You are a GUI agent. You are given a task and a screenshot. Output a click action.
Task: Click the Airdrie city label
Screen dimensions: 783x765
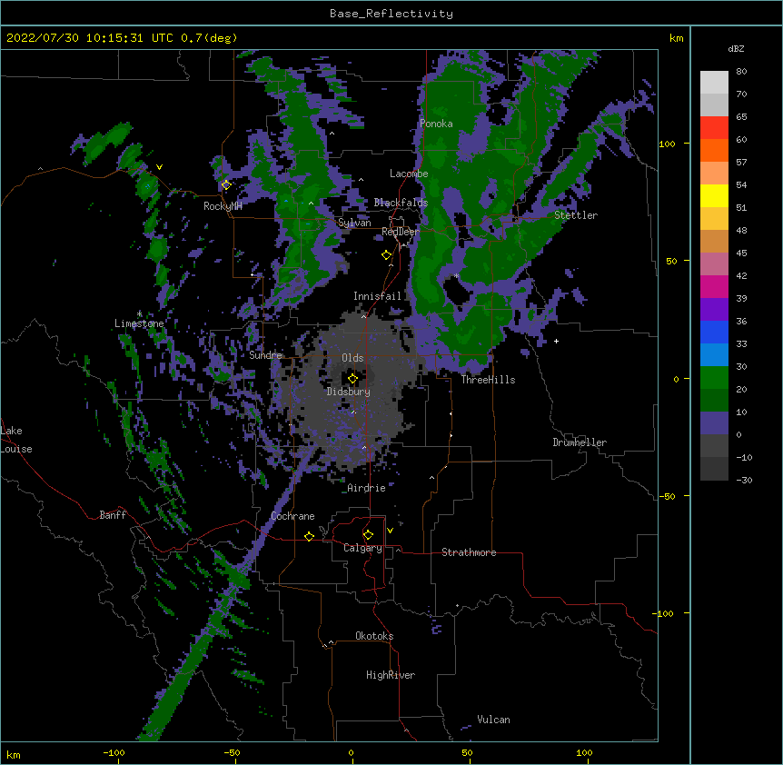click(366, 488)
